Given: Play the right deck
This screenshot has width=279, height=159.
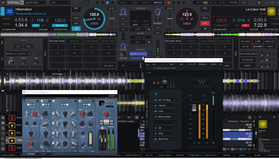Looking at the screenshot, I should pyautogui.click(x=205, y=29).
